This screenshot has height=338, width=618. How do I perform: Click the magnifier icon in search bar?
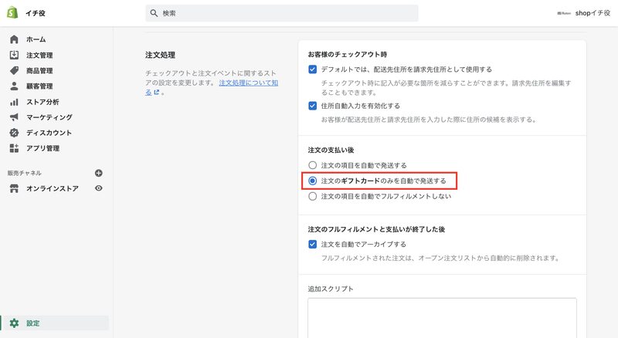154,13
